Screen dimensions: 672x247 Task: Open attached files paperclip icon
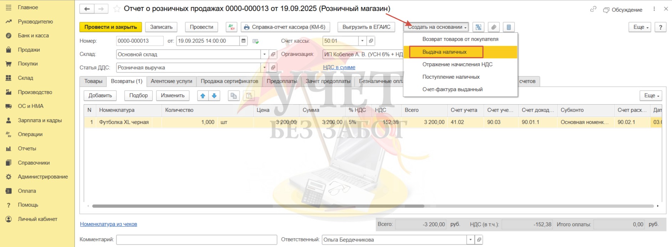(493, 27)
